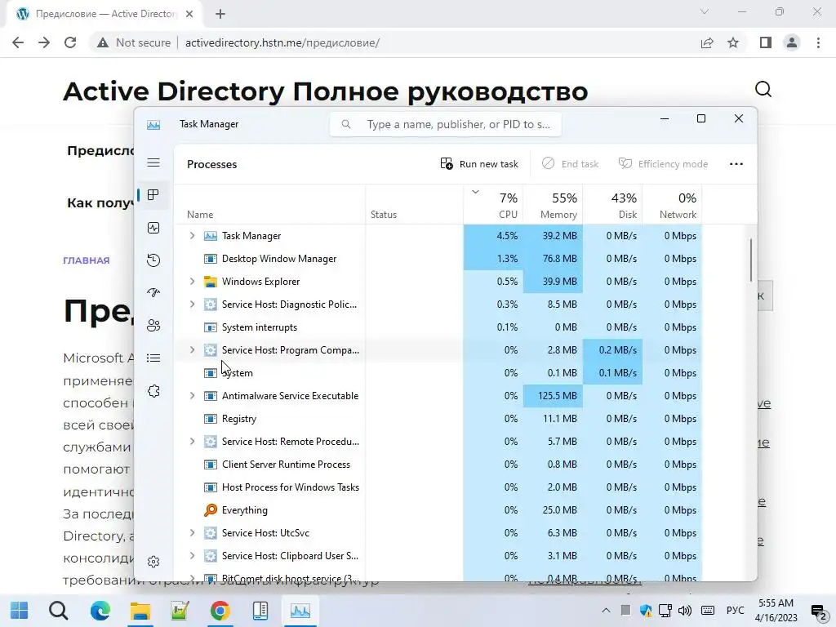Click Run new task button

[478, 164]
